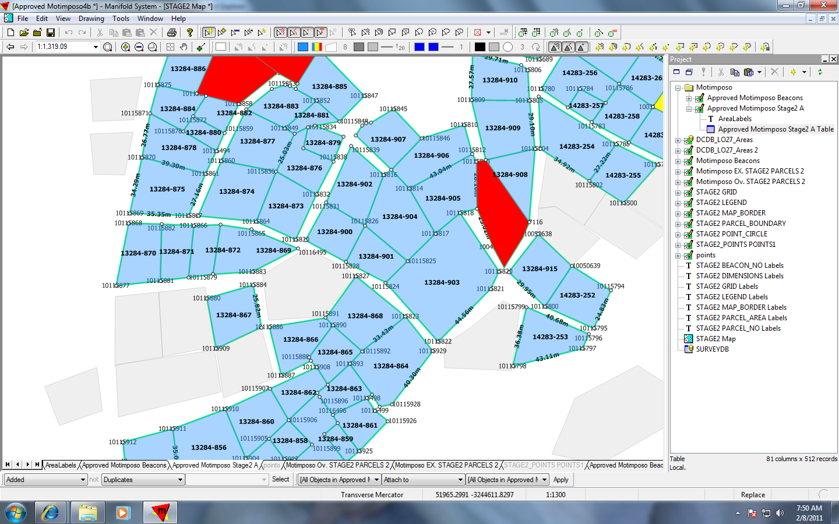This screenshot has width=839, height=524.
Task: Click the yellow question mark Help icon
Action: coord(190,33)
